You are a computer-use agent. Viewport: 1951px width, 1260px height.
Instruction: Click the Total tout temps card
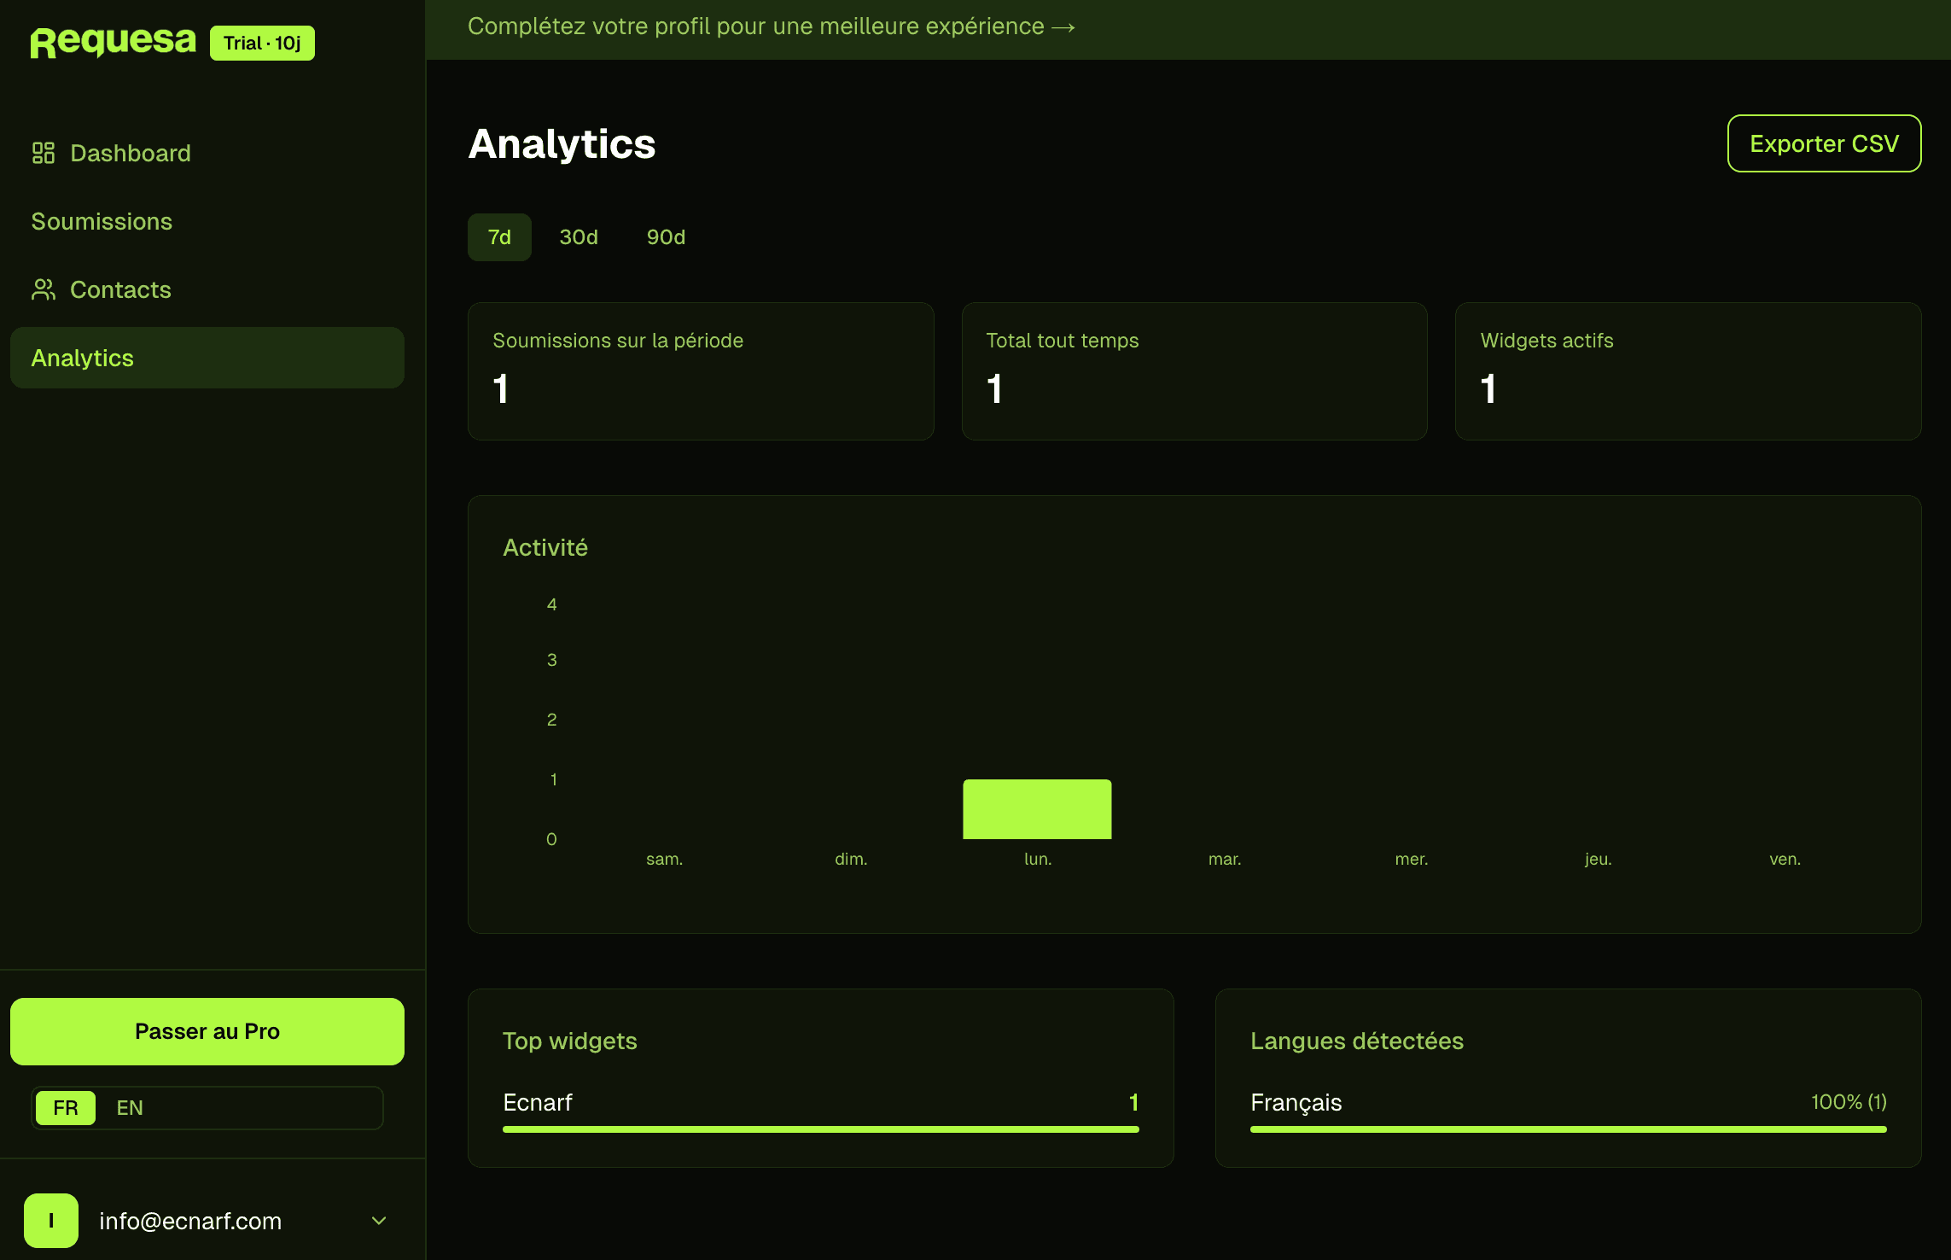[1195, 371]
